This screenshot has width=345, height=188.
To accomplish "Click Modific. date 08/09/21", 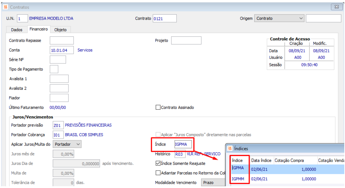I will [321, 51].
